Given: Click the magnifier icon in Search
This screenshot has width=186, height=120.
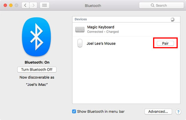Looking at the screenshot, I should (x=153, y=5).
